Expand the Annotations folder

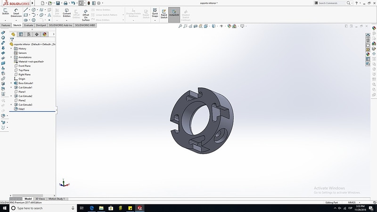(11, 57)
